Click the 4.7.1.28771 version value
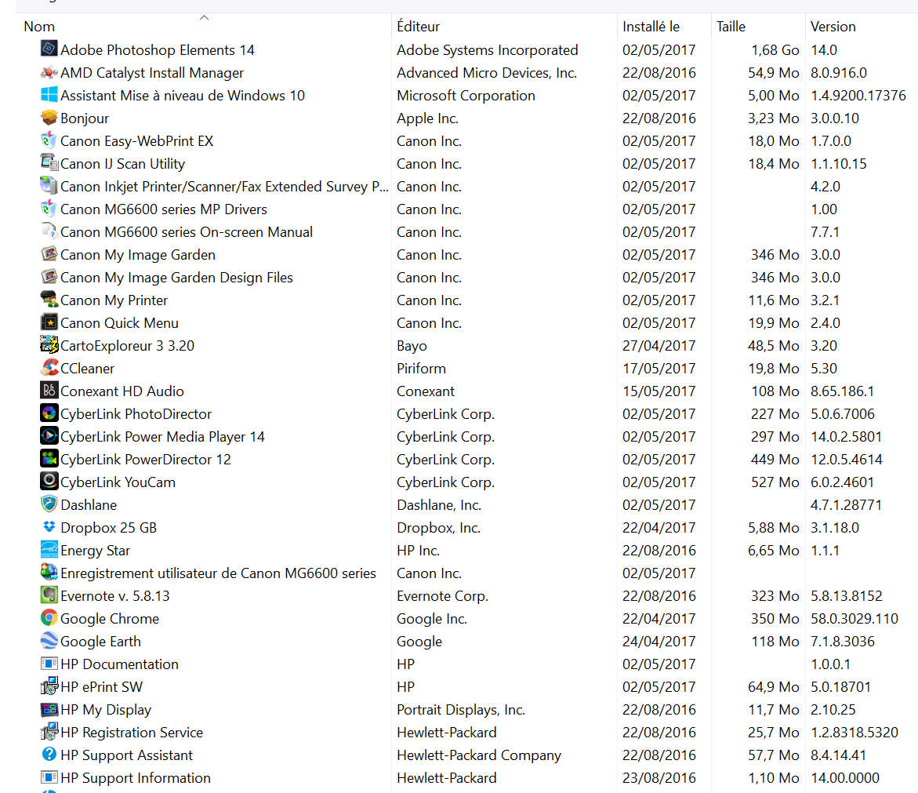918x793 pixels. tap(846, 505)
